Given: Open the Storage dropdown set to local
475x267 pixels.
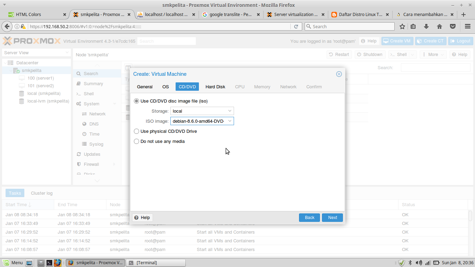Looking at the screenshot, I should click(x=202, y=111).
